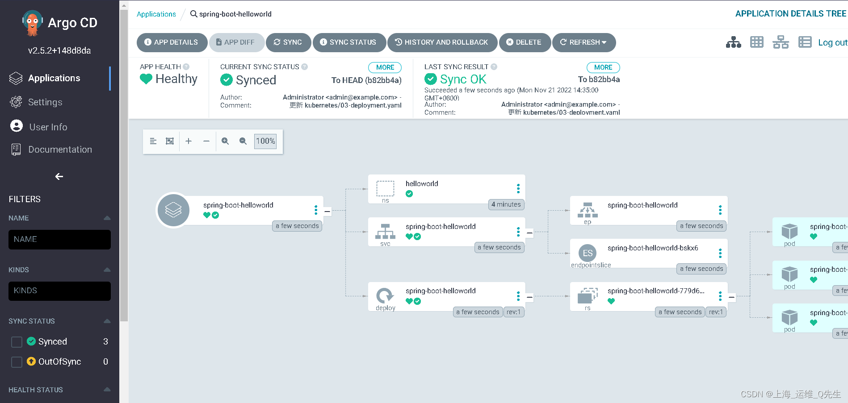Screen dimensions: 848x403
Task: Open kebab menu of endpointslice node
Action: pos(720,253)
